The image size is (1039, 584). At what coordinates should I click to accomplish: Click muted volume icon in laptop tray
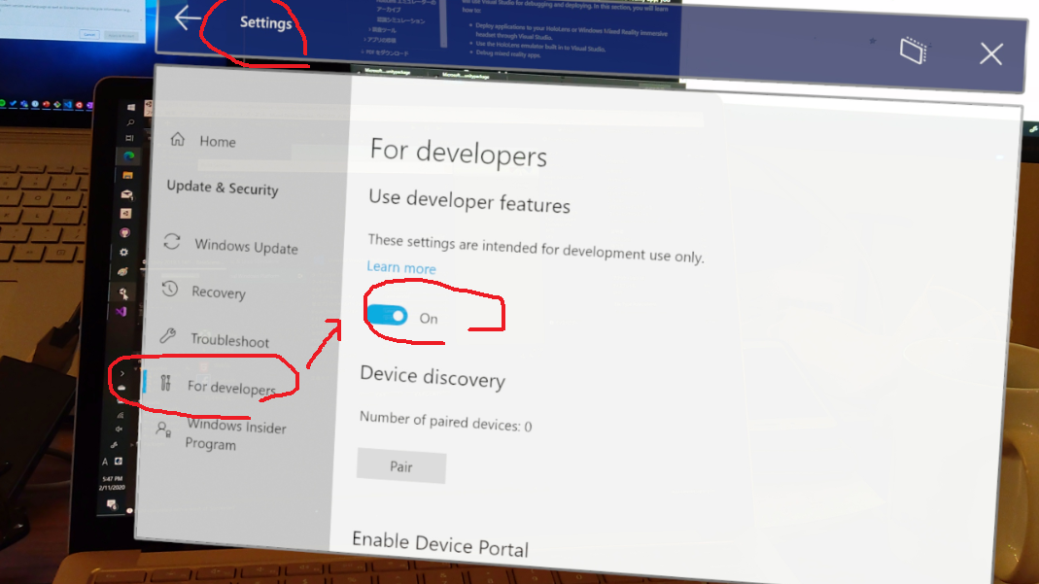click(119, 429)
